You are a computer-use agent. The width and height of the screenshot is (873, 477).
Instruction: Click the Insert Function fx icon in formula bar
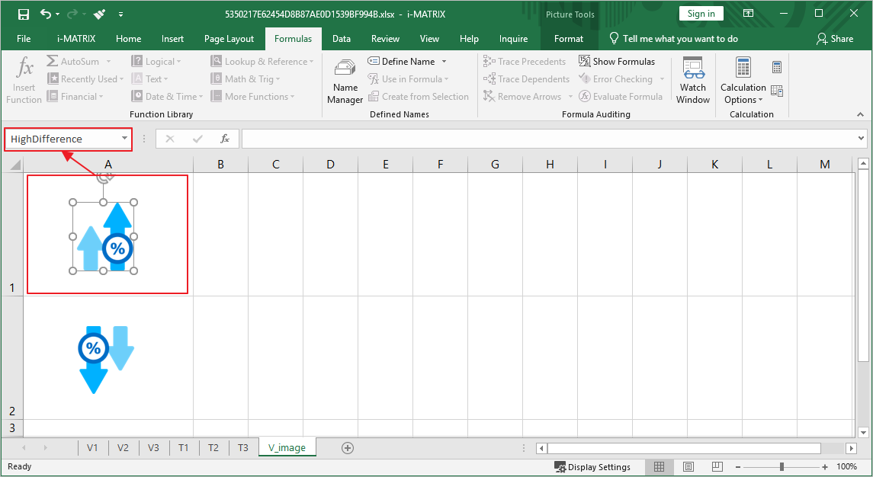(x=225, y=139)
